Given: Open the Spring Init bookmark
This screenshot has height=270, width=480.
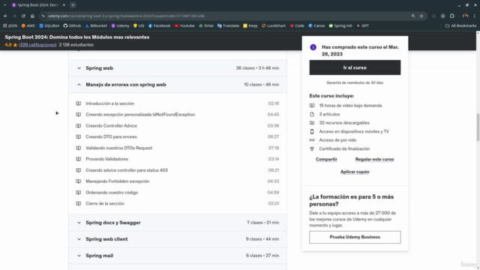Looking at the screenshot, I should (340, 25).
